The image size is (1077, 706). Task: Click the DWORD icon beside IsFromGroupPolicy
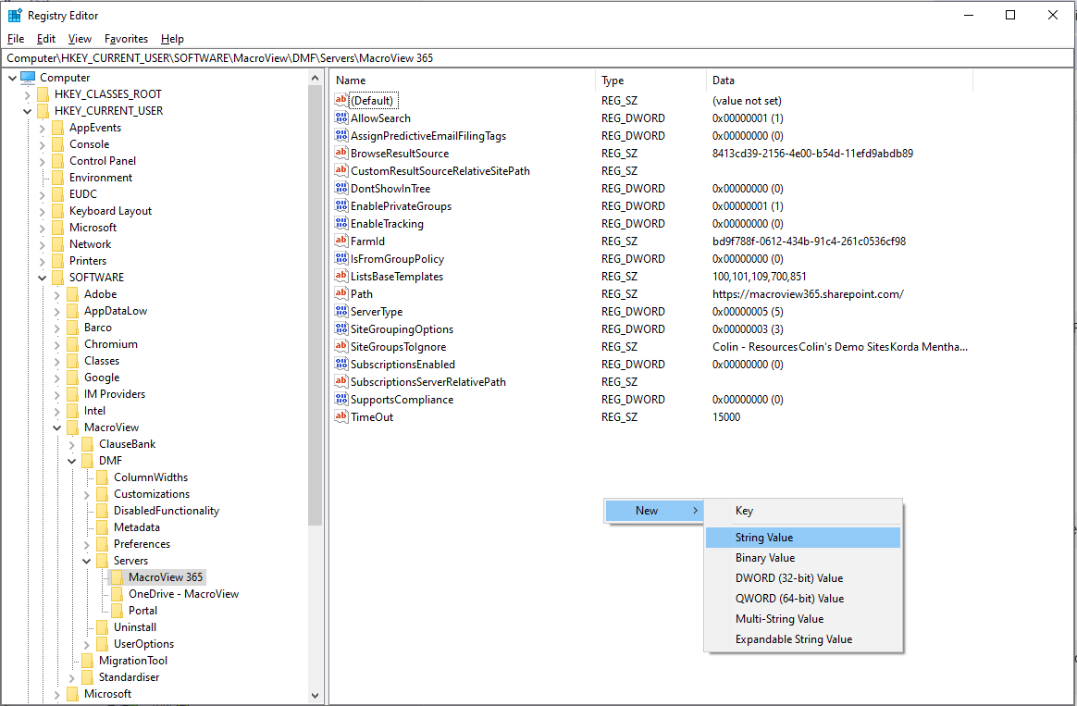pyautogui.click(x=340, y=258)
